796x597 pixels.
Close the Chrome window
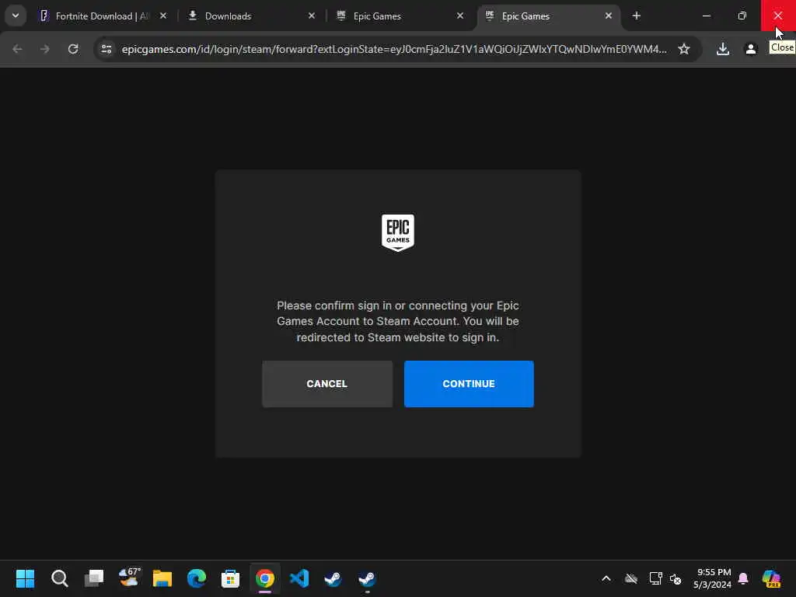click(777, 16)
